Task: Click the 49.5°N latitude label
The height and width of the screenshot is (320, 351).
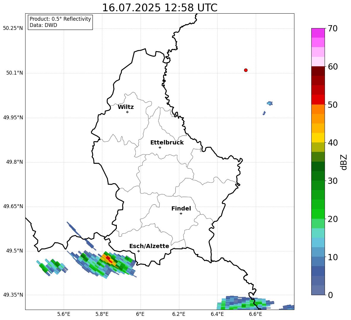Action: click(x=15, y=251)
